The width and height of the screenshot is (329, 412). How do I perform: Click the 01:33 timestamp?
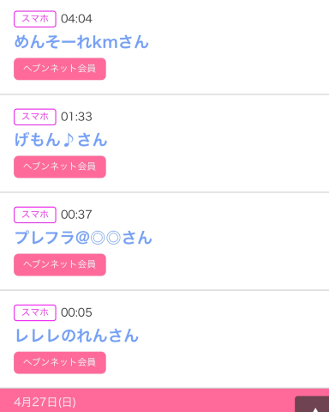click(x=76, y=117)
